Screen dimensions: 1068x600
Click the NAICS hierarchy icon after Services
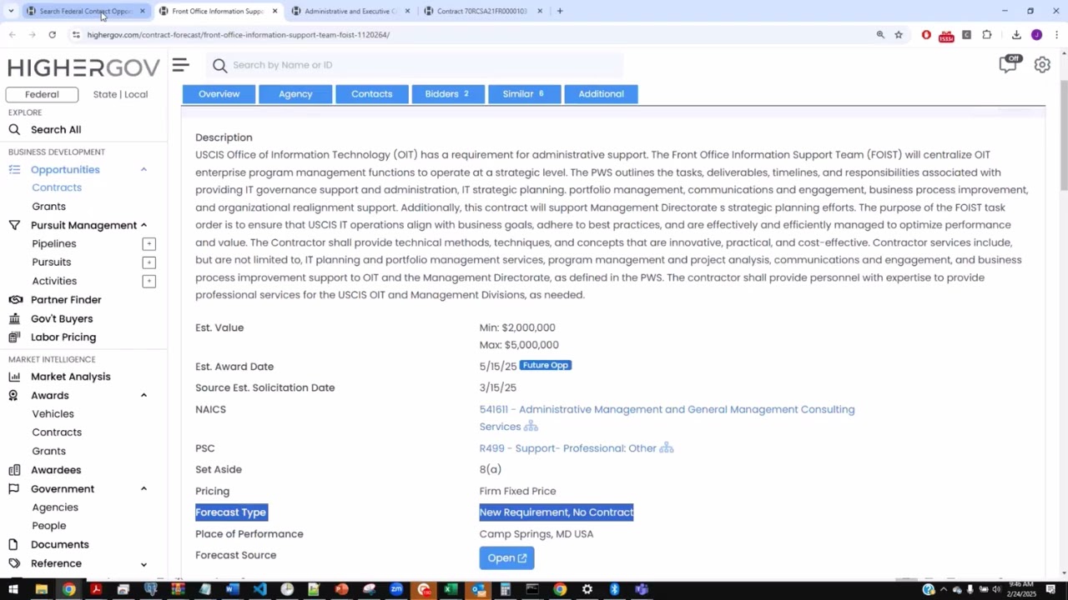531,427
